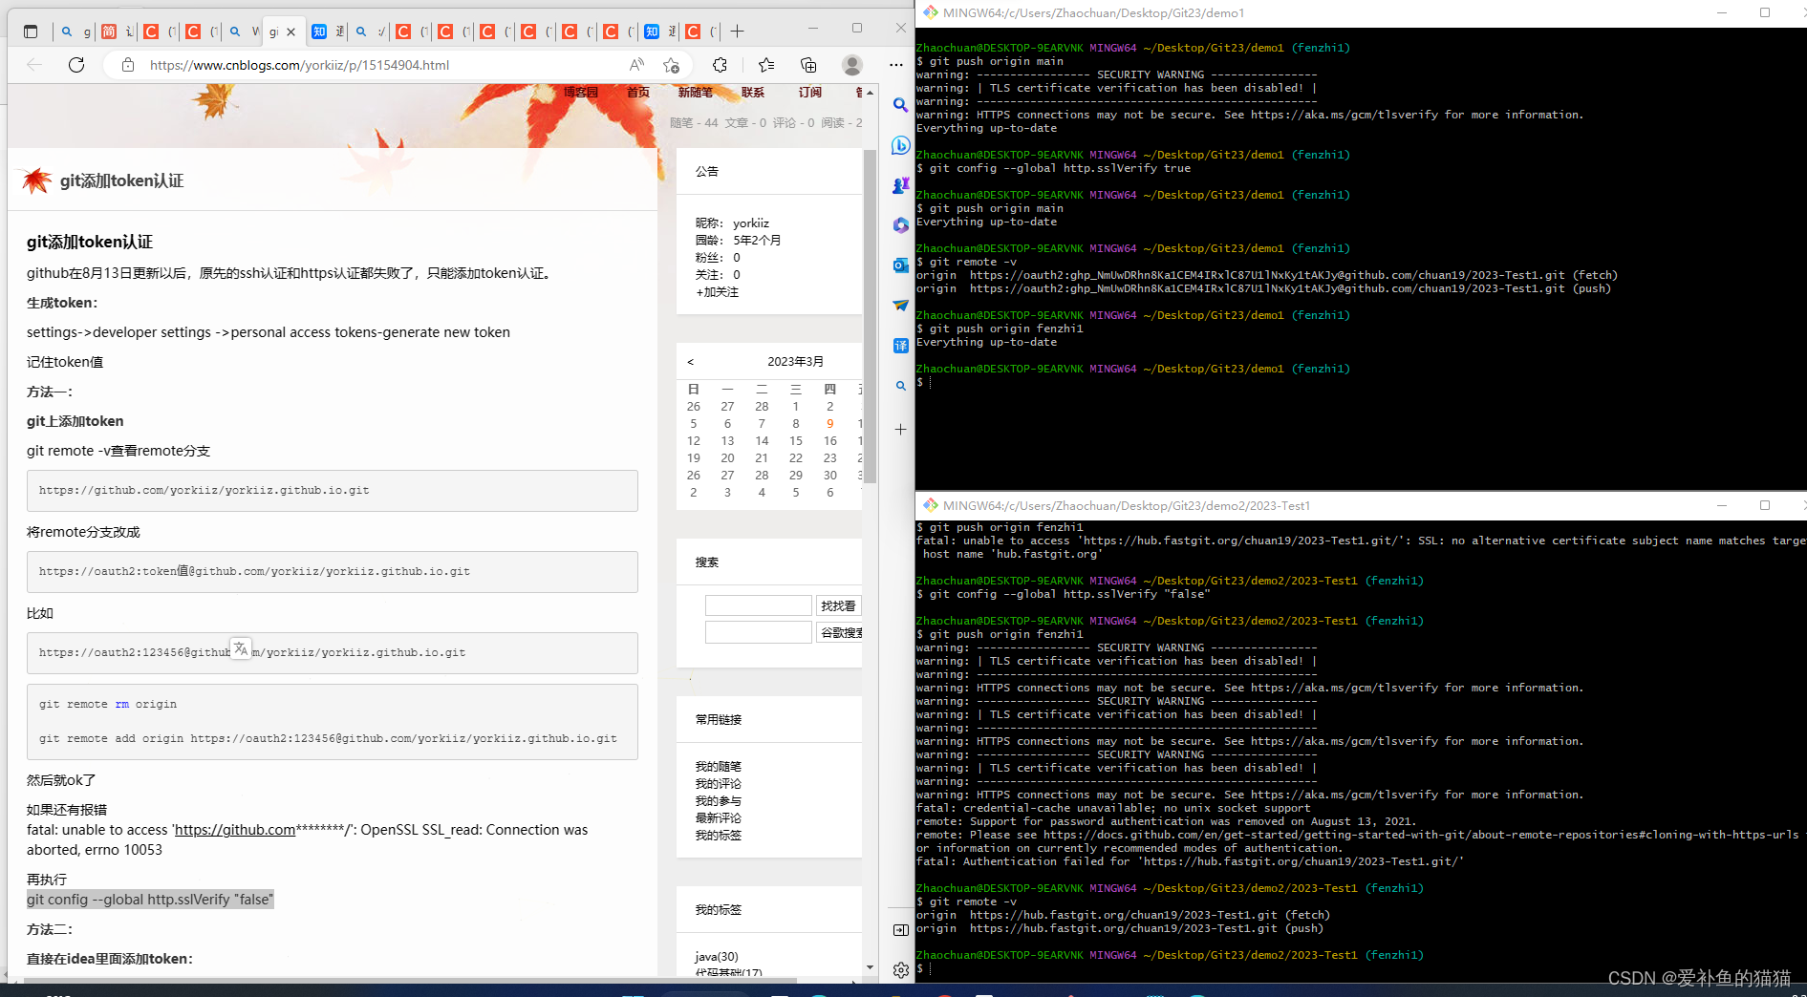Click the 谷歌搜索 button
The image size is (1807, 997).
(x=840, y=632)
